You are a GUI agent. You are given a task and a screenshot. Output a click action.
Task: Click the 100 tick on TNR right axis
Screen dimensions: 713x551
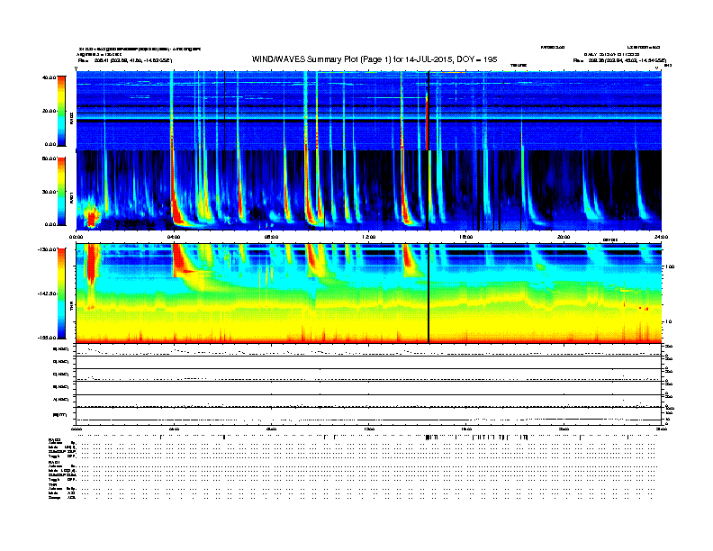point(669,266)
